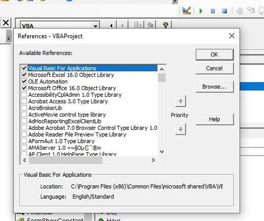The height and width of the screenshot is (221, 264).
Task: Click the horizontal scroll right arrow
Action: [x=153, y=160]
